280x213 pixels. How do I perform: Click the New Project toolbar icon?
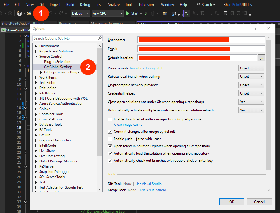[x=19, y=13]
